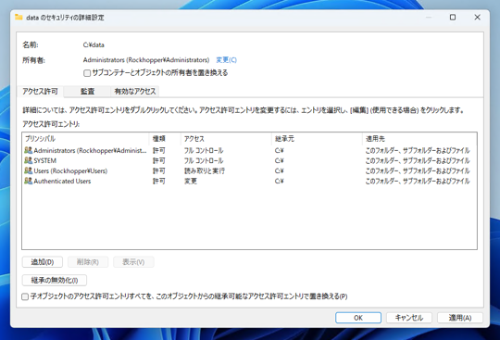
Task: Sort by the 継承元 column header
Action: [317, 139]
